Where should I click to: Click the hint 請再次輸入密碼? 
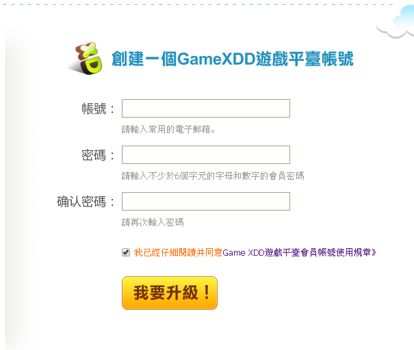point(153,222)
